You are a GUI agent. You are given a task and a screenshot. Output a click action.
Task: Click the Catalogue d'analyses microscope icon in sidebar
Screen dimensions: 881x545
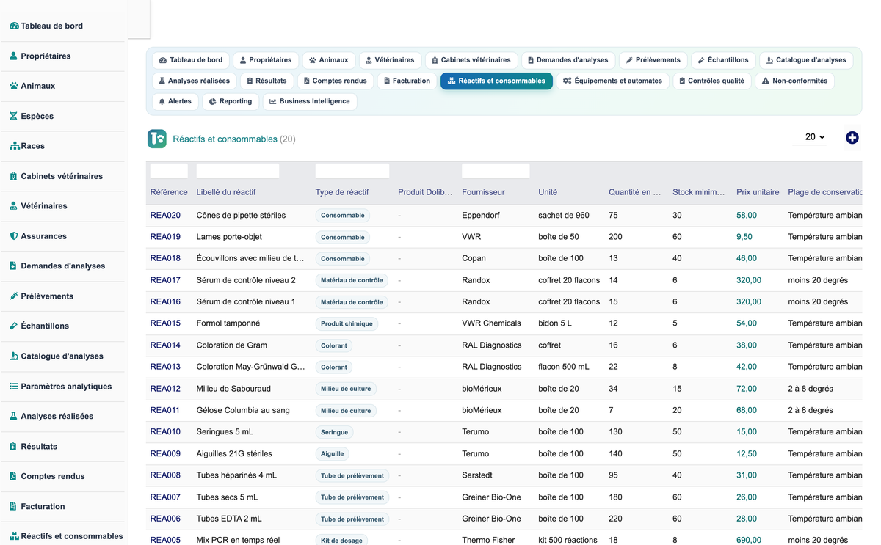14,356
